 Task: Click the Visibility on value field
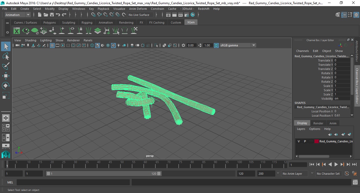(341, 99)
